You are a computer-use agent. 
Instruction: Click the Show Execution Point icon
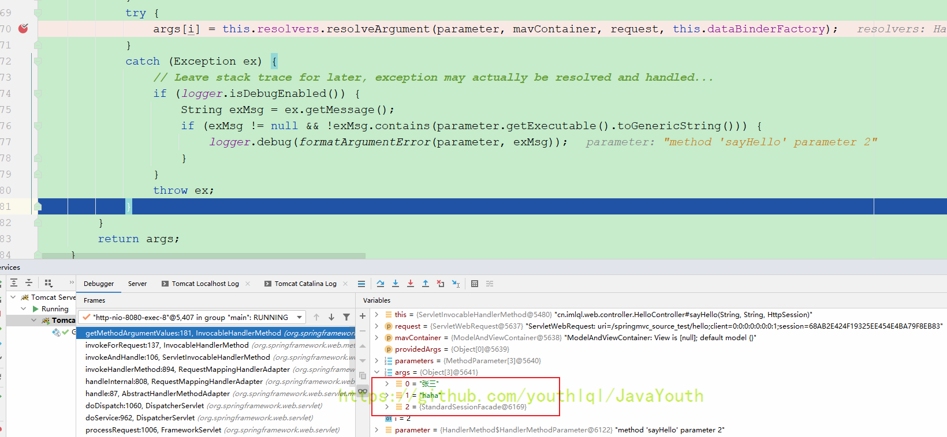[x=361, y=284]
